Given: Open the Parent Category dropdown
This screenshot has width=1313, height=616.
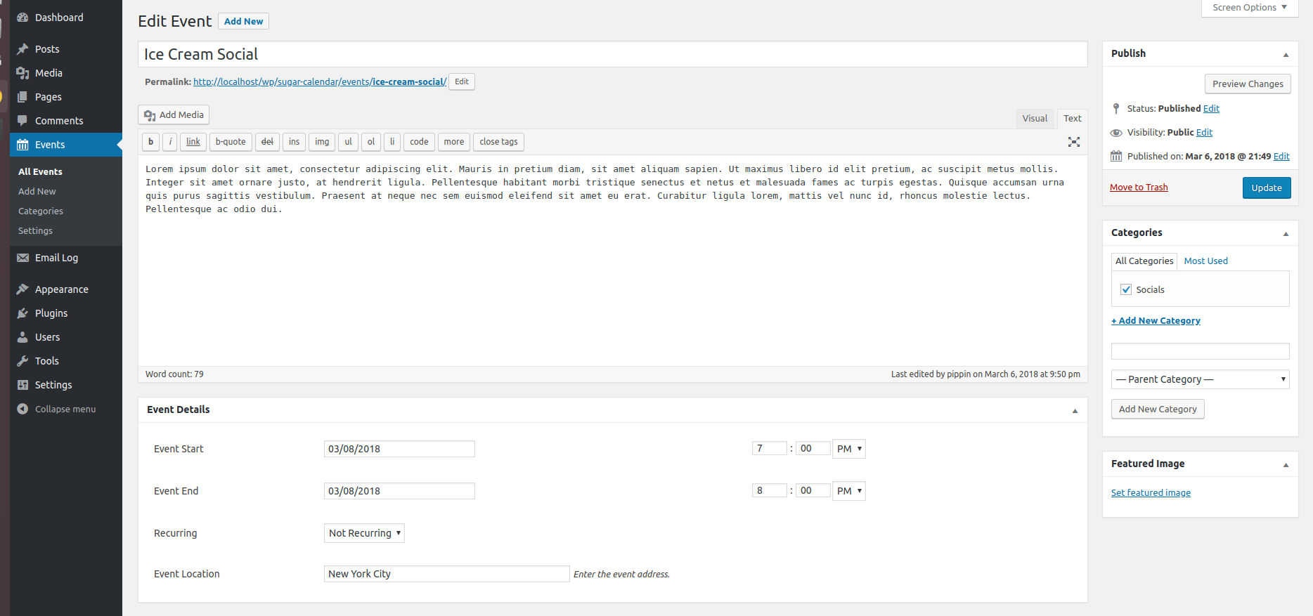Looking at the screenshot, I should (x=1201, y=379).
